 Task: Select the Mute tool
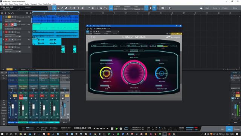(x=74, y=8)
